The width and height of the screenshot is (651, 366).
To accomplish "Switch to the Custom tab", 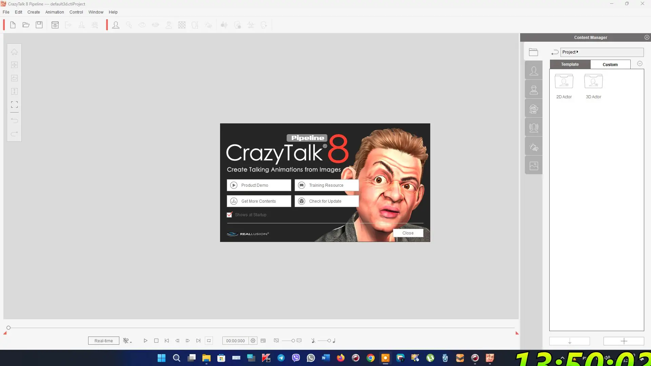I will click(610, 64).
